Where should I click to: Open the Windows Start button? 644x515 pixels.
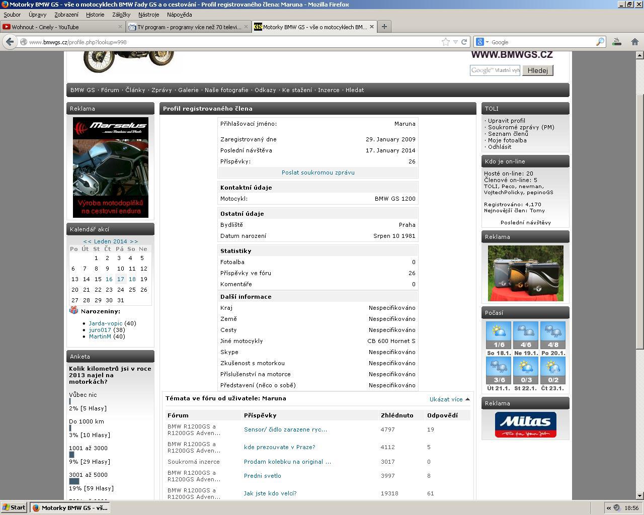point(14,507)
